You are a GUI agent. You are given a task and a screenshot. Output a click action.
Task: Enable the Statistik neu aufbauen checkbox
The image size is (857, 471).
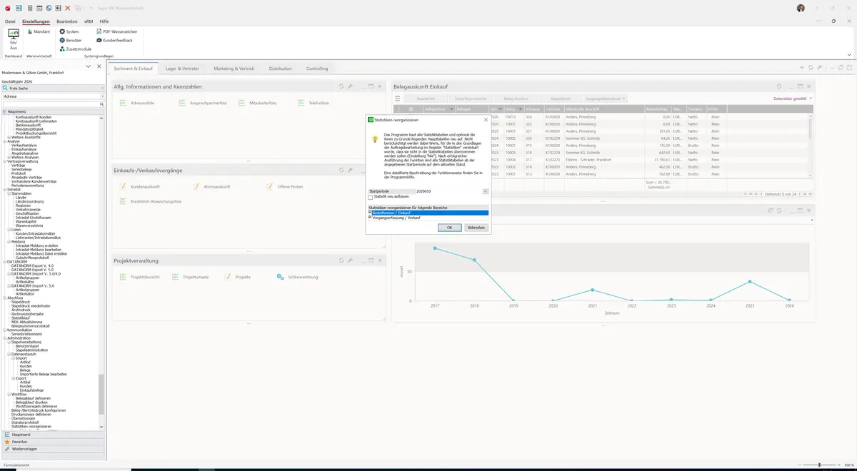(370, 196)
